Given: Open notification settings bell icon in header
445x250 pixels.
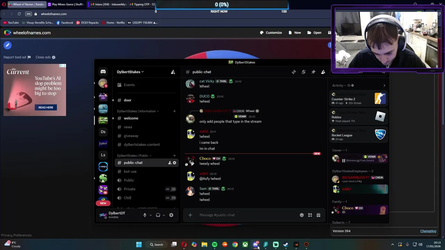Looking at the screenshot, I should (304, 72).
